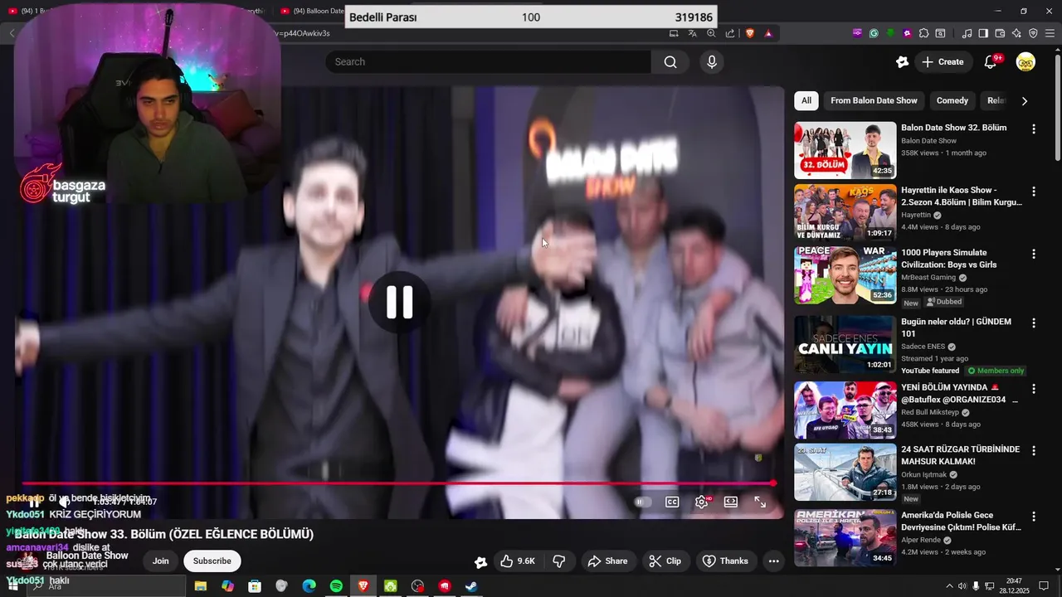Click the large pause overlay on video
This screenshot has height=597, width=1062.
click(x=399, y=303)
